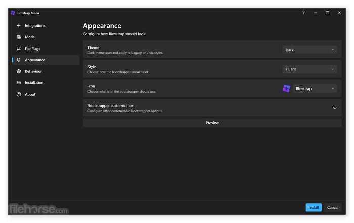
Task: Click the About question-mark icon
Action: point(19,94)
